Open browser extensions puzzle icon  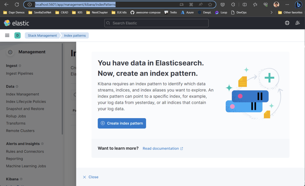click(x=233, y=4)
